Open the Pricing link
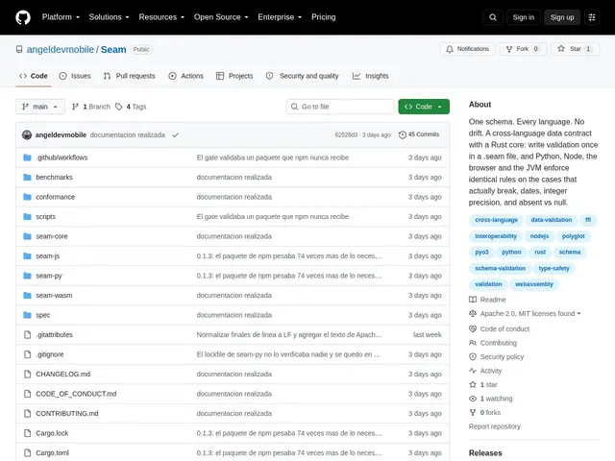The image size is (615, 461). pyautogui.click(x=323, y=17)
